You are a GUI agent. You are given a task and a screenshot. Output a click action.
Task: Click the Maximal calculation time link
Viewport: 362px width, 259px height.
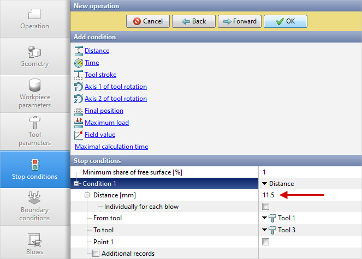click(111, 147)
